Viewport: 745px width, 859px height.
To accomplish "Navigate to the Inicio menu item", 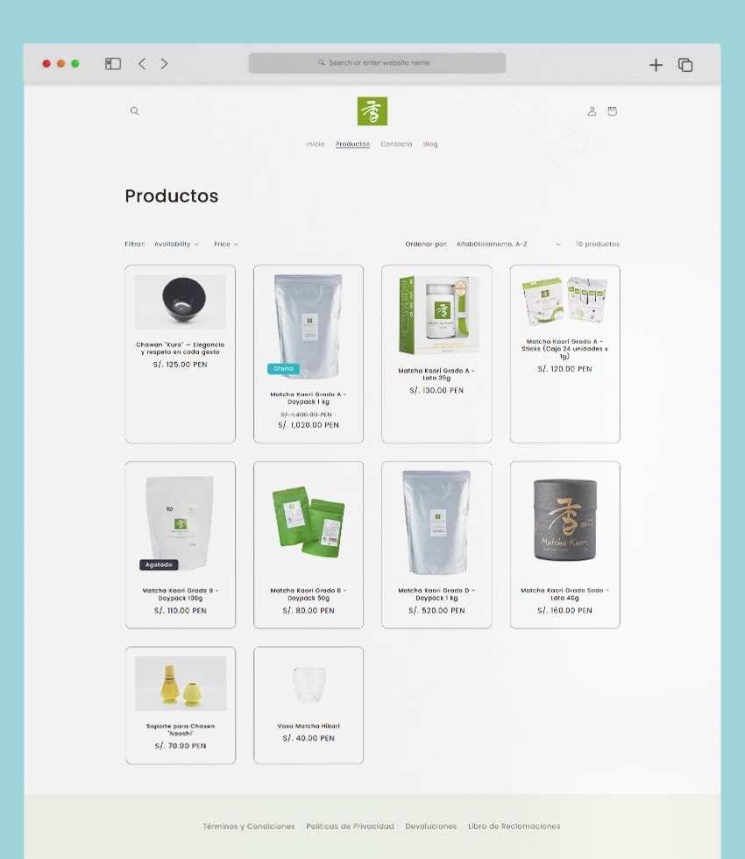I will (x=316, y=145).
